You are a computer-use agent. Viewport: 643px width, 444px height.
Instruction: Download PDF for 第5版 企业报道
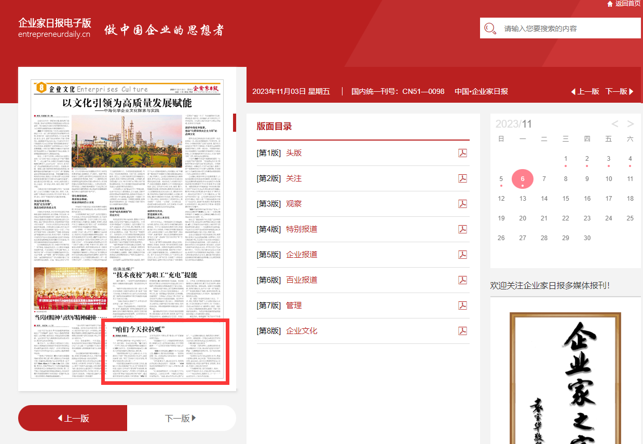[x=462, y=255]
